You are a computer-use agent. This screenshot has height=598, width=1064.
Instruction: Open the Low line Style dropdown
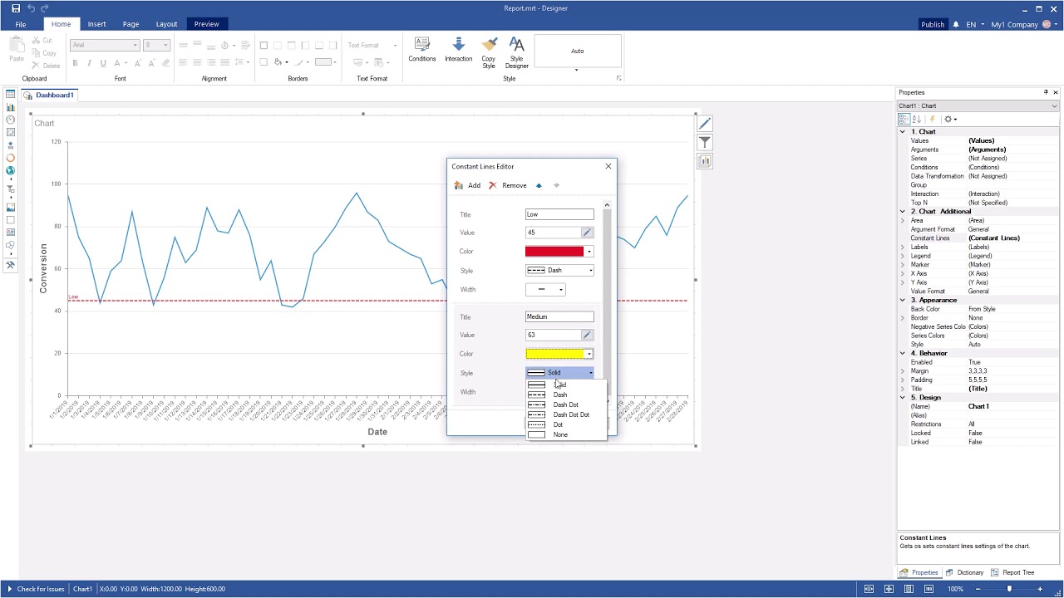(x=591, y=271)
